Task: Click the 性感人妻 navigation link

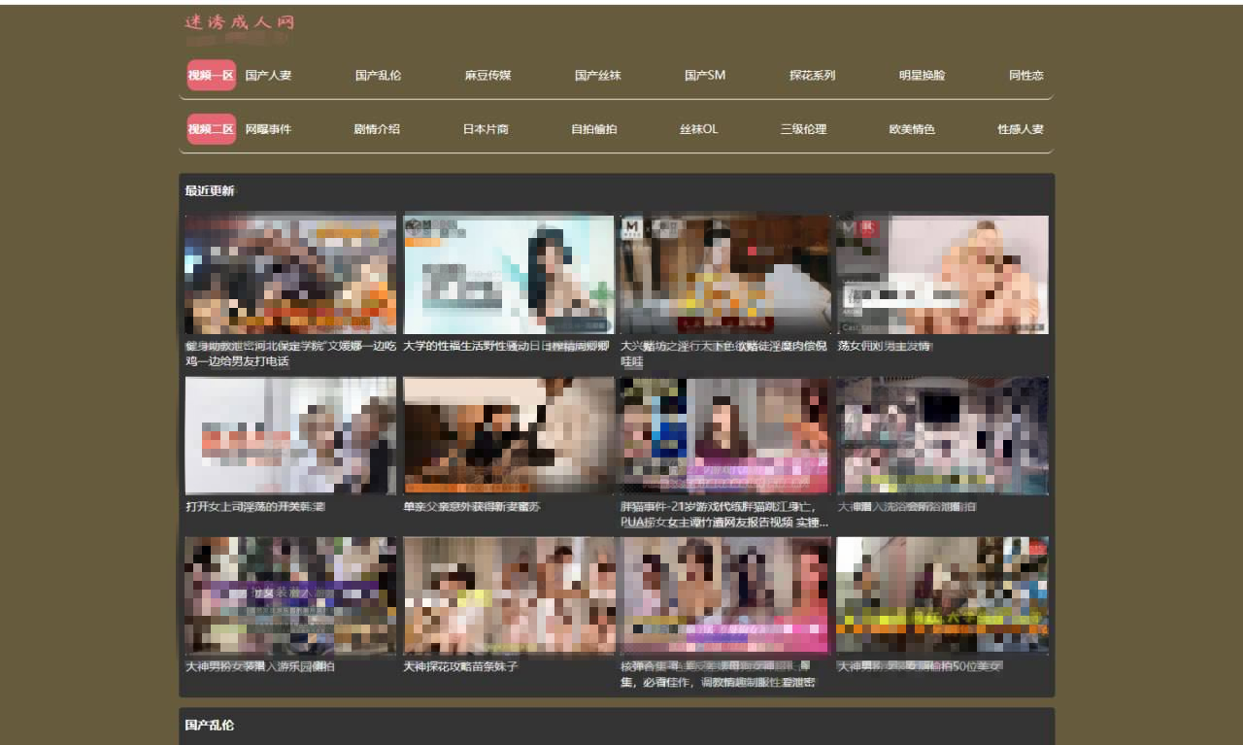Action: pyautogui.click(x=1021, y=128)
